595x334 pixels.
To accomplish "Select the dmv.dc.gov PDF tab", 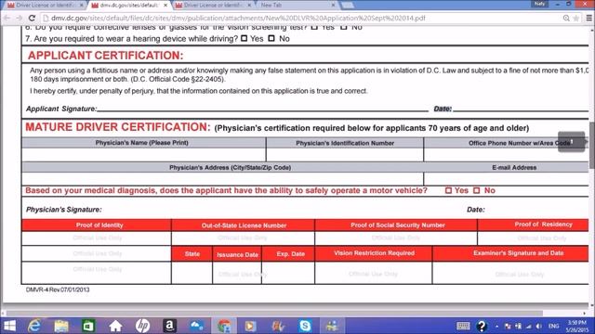I will coord(129,6).
